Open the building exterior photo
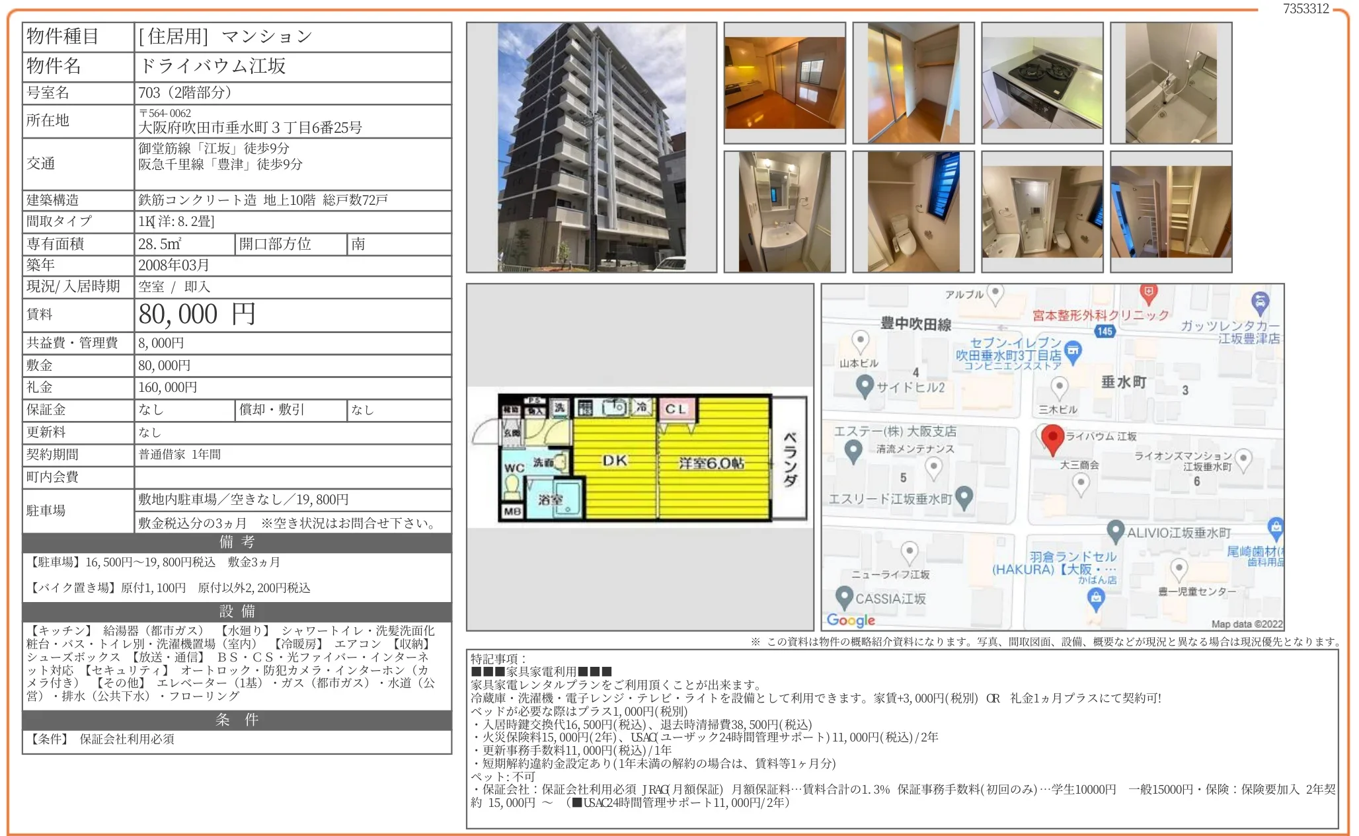Viewport: 1359px width, 836px height. [591, 147]
